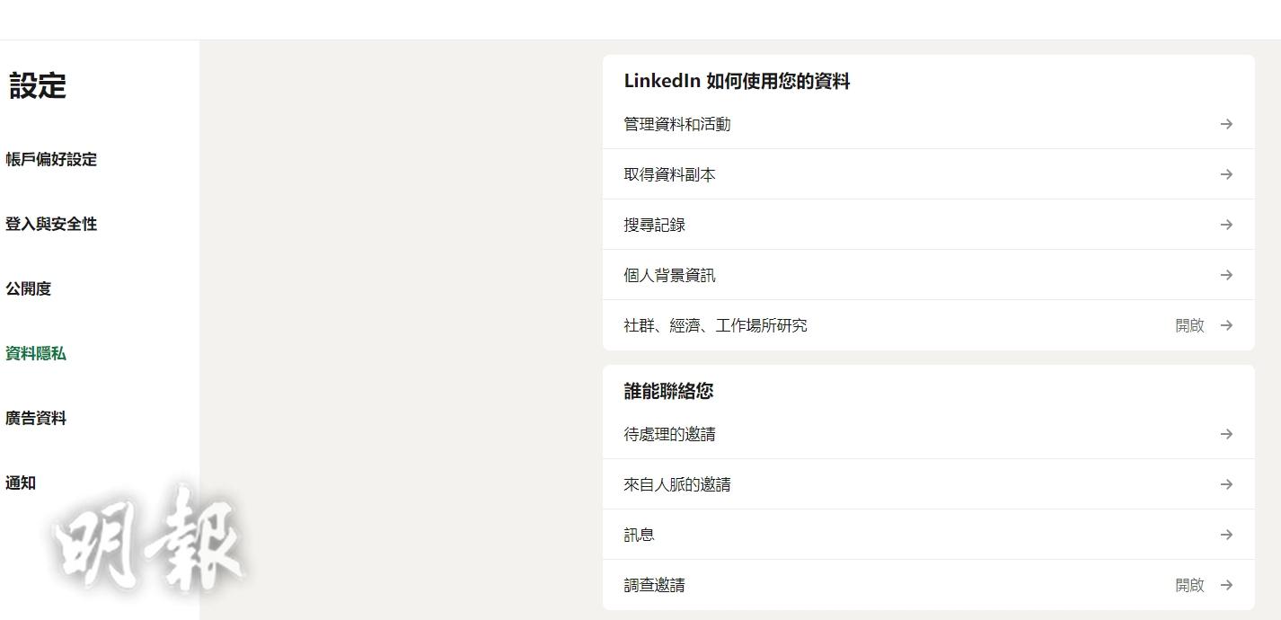Go to 公開度 settings section
The image size is (1281, 620).
click(x=29, y=288)
